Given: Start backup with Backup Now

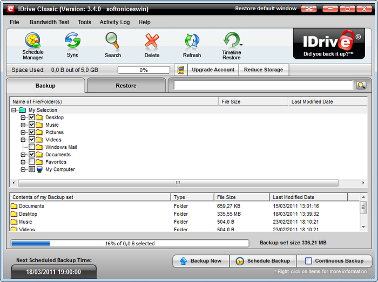Looking at the screenshot, I should (x=201, y=261).
